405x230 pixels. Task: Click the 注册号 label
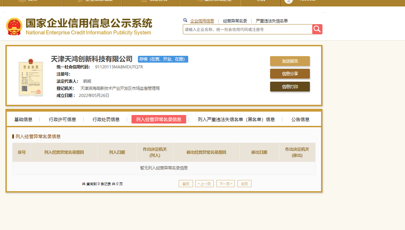[63, 74]
